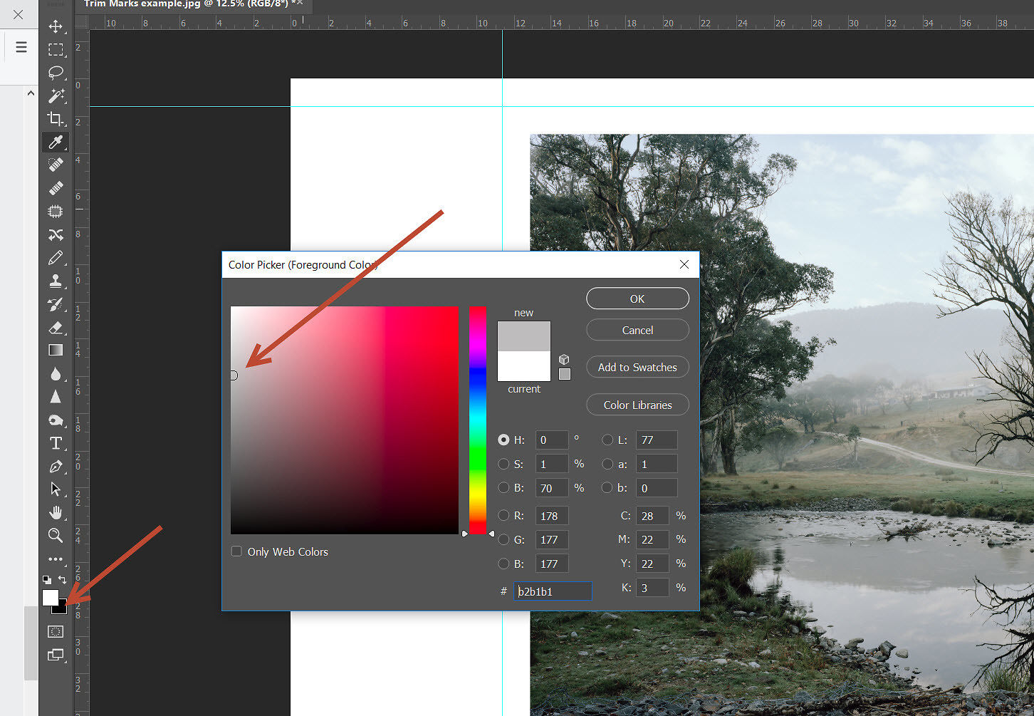The image size is (1034, 716).
Task: Select the Hand tool
Action: (56, 512)
